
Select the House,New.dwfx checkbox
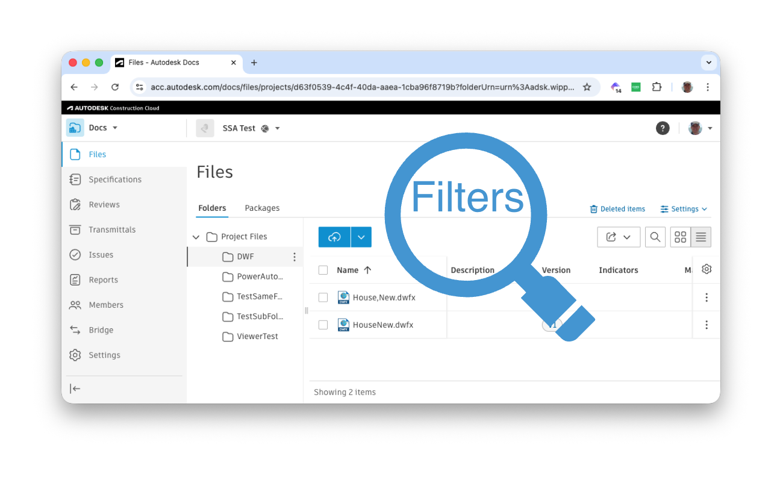pyautogui.click(x=323, y=298)
